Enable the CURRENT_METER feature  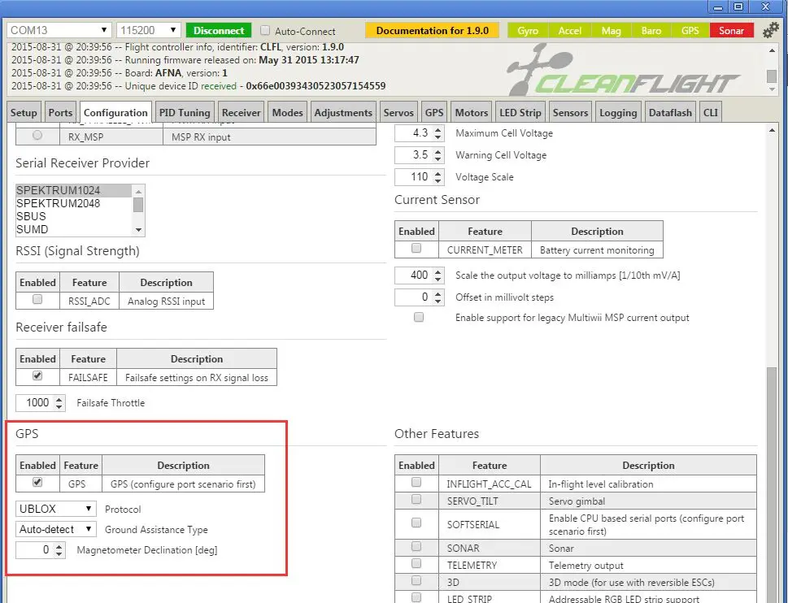(x=416, y=248)
